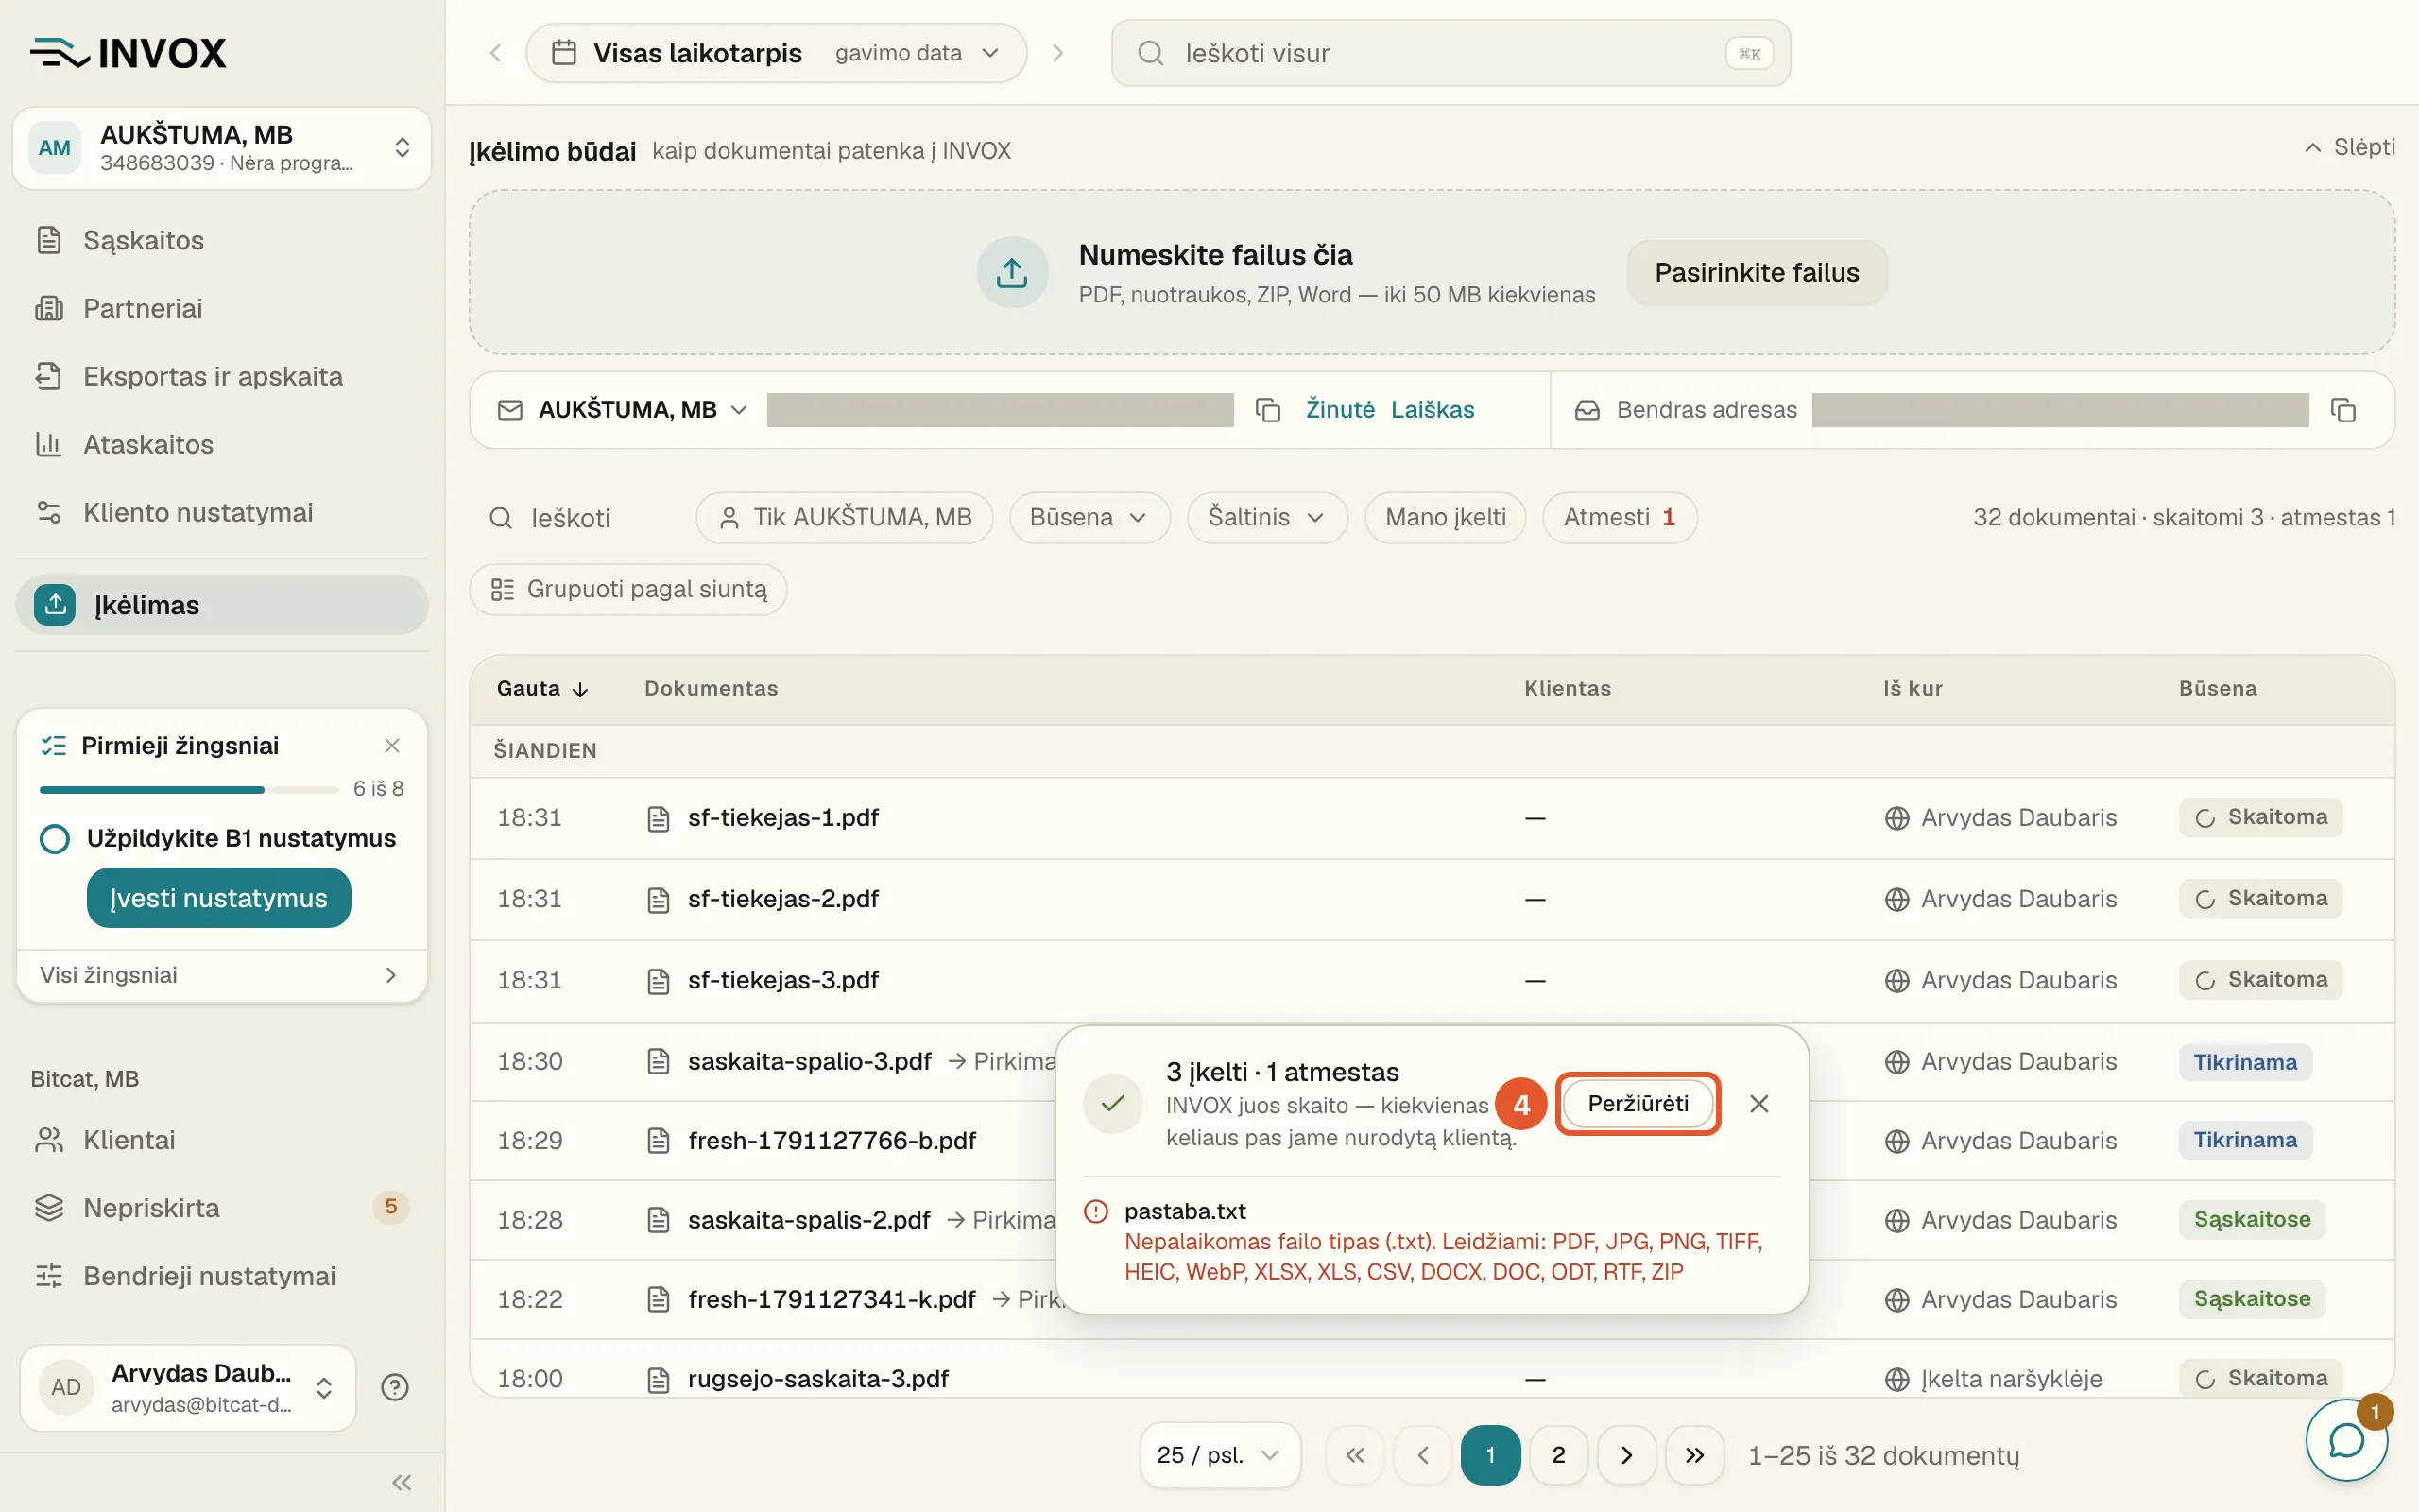Expand the Būsena filter dropdown

(1089, 517)
